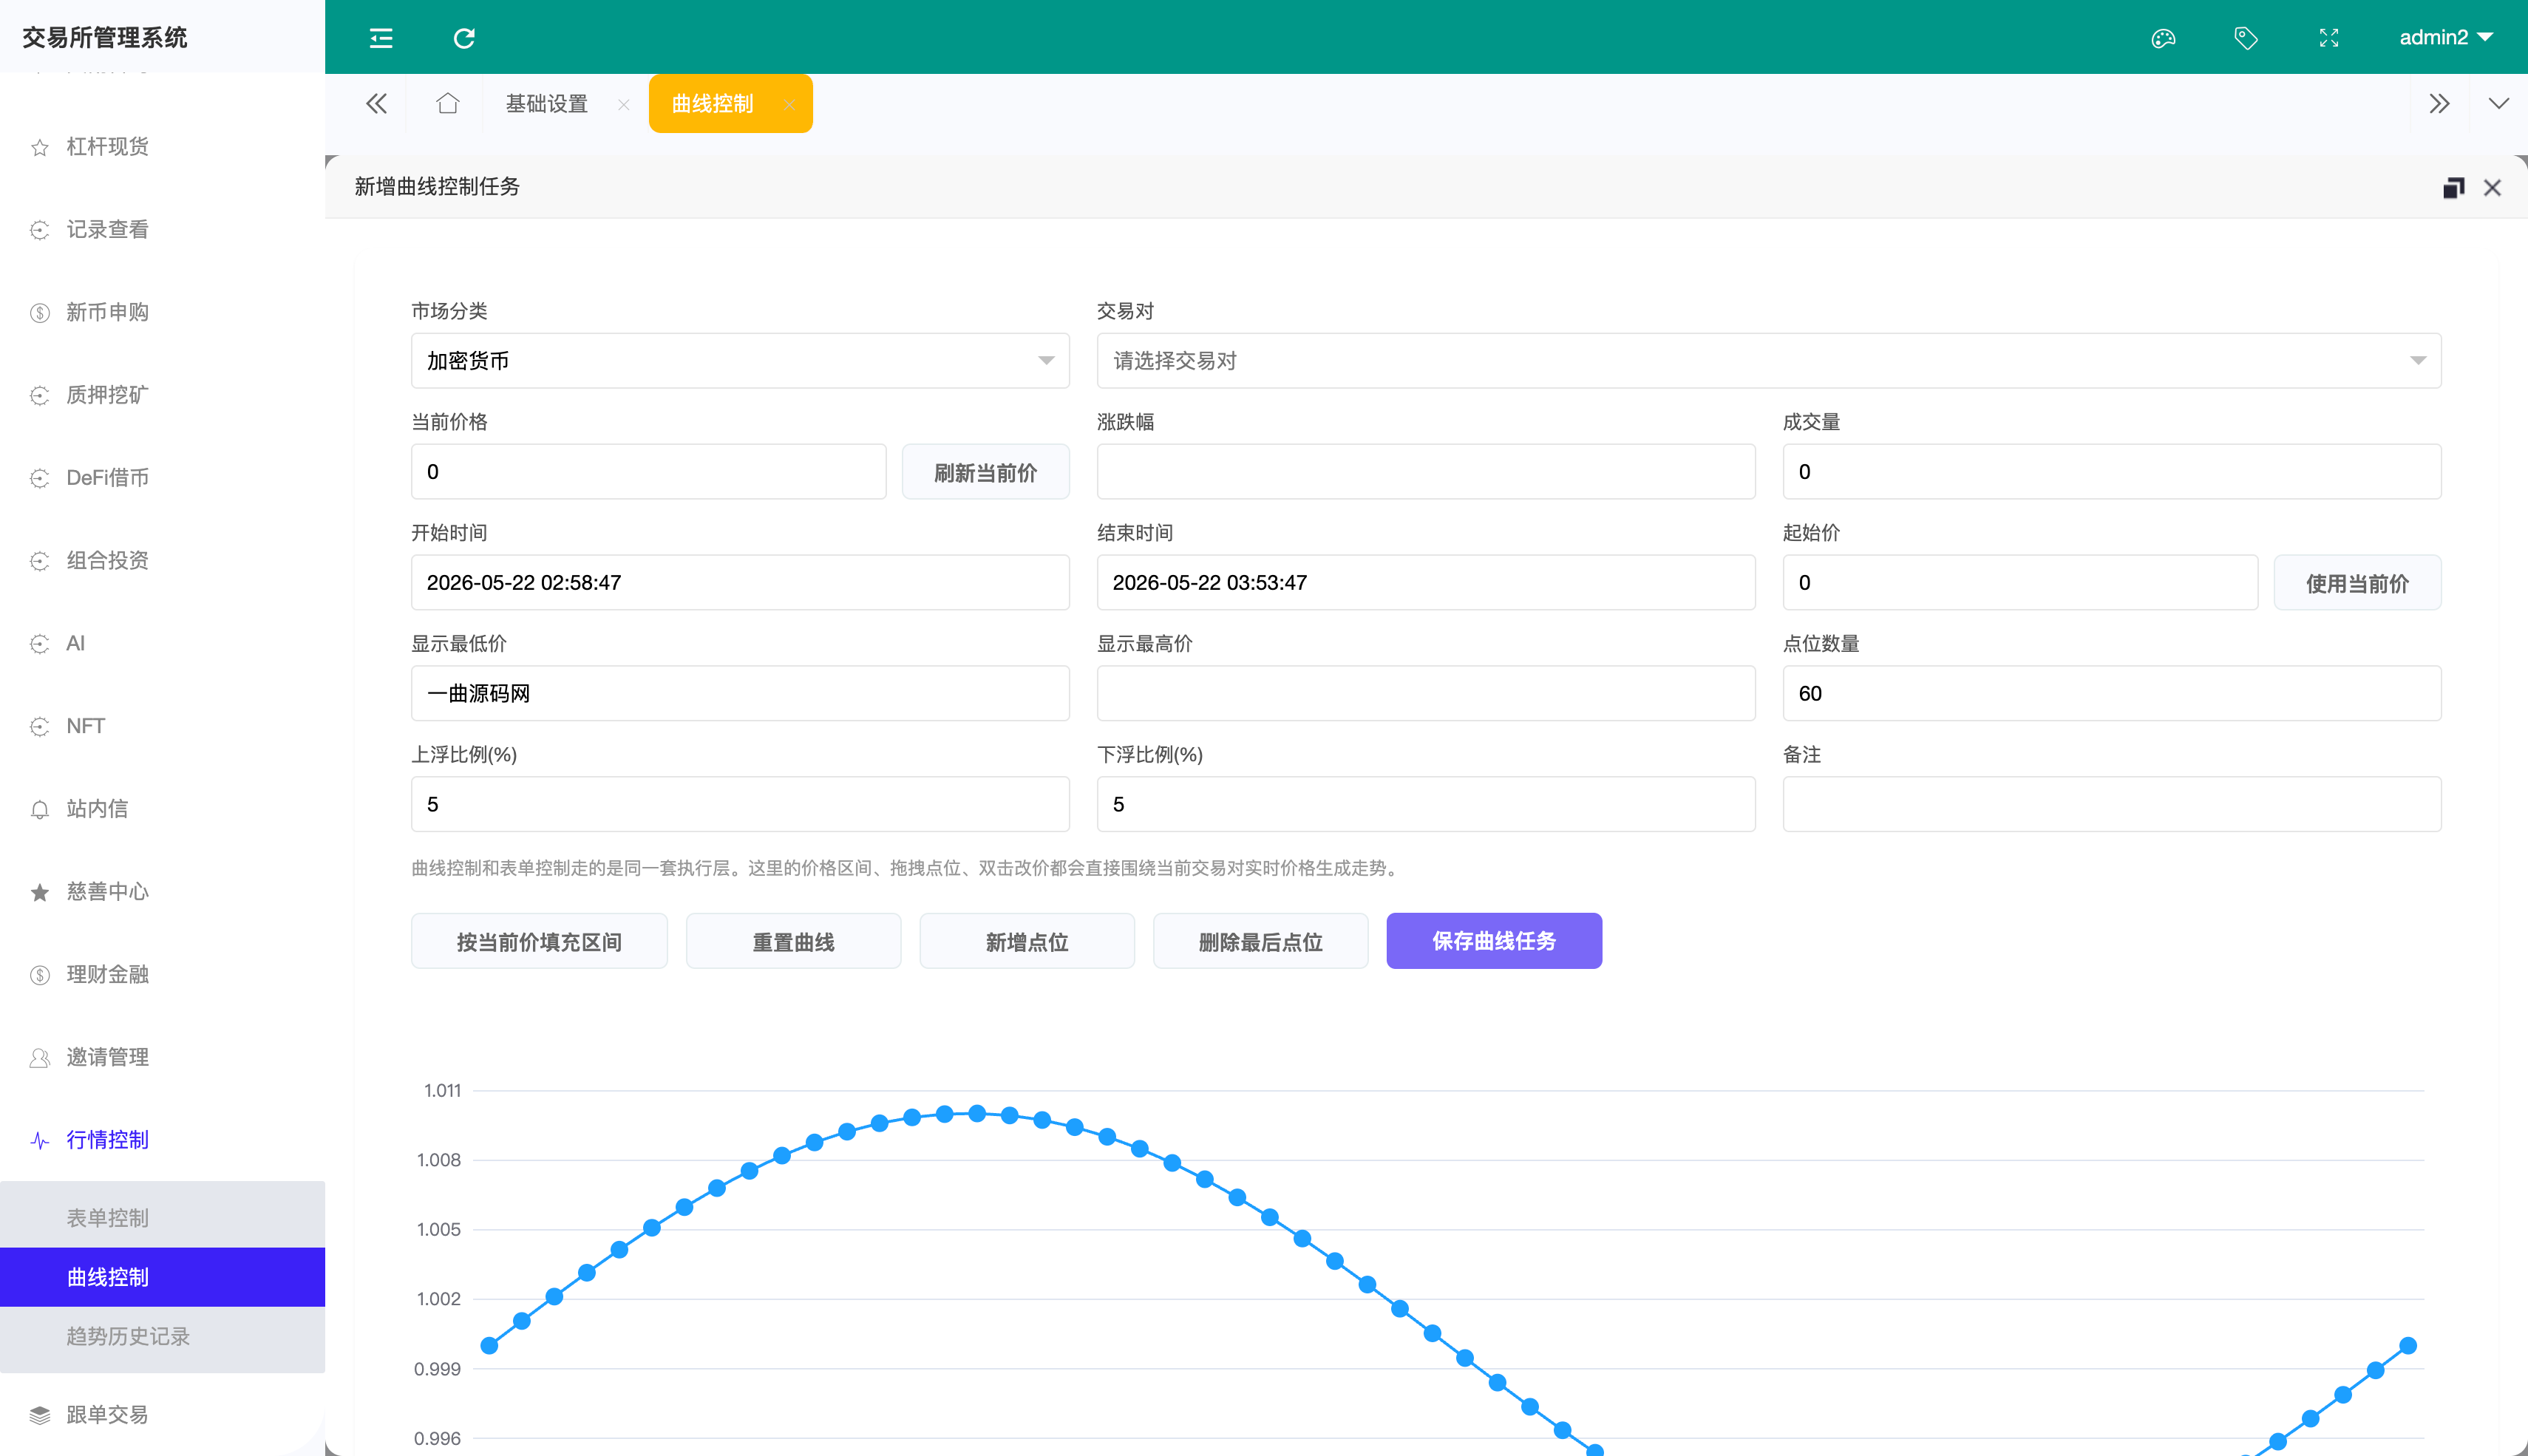Focus the 下浮比例 input field

tap(1425, 804)
